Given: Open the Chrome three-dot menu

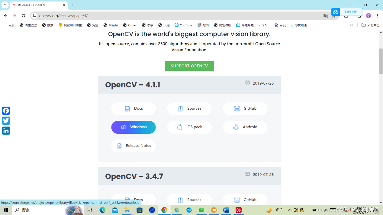Looking at the screenshot, I should coord(378,16).
